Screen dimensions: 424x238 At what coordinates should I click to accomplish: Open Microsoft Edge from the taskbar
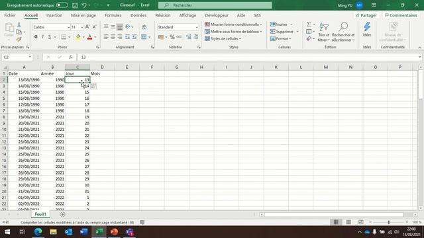38,232
